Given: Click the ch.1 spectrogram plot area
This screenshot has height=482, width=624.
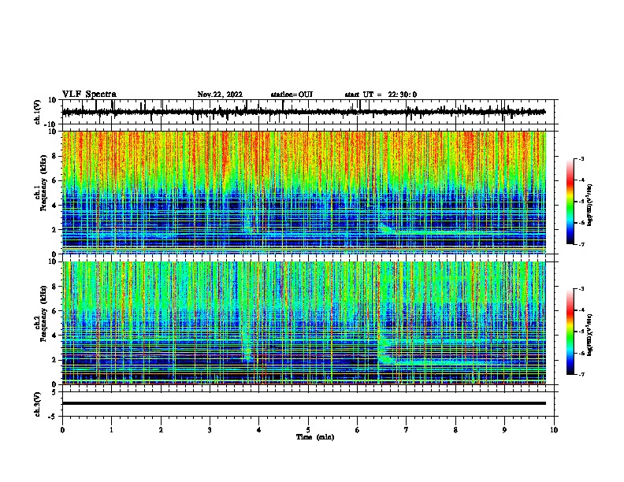Looking at the screenshot, I should (x=304, y=192).
